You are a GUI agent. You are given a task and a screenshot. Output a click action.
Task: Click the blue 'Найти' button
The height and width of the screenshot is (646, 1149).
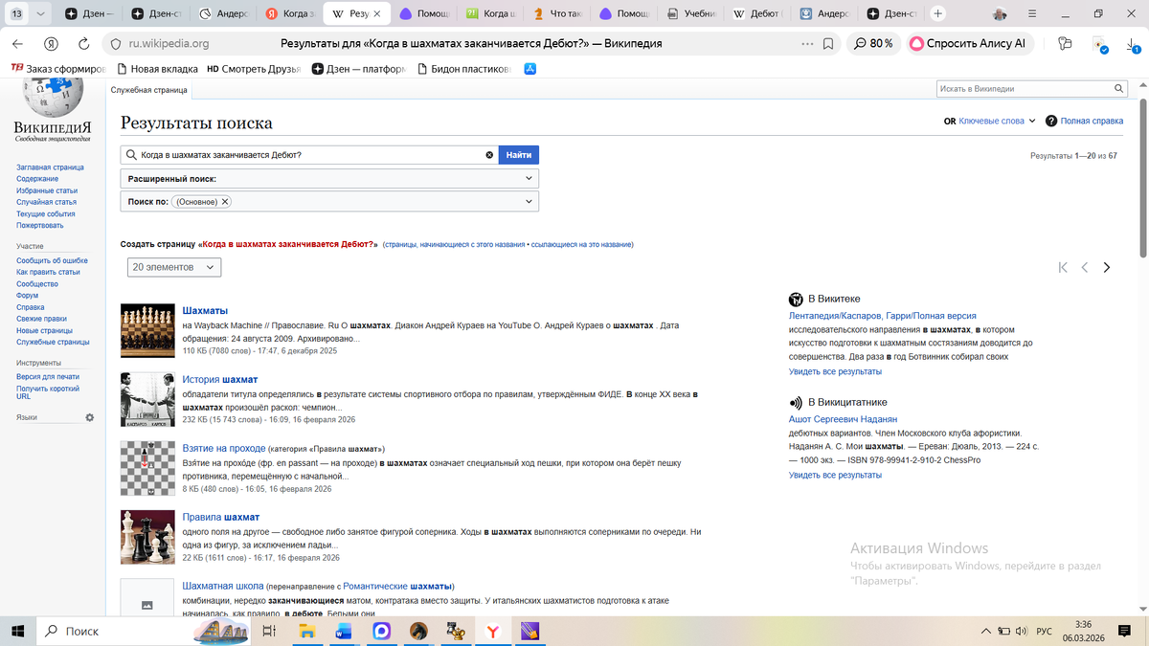[x=519, y=154]
